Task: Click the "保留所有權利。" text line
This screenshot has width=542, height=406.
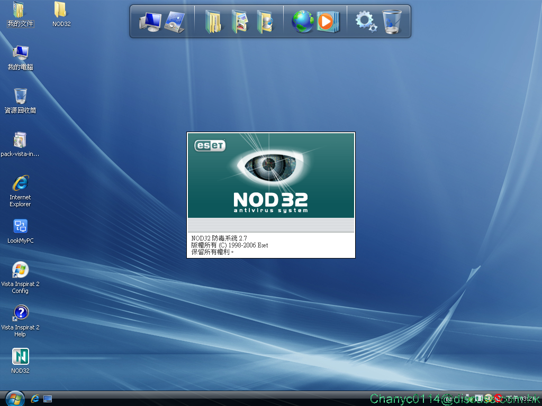Action: (x=213, y=252)
